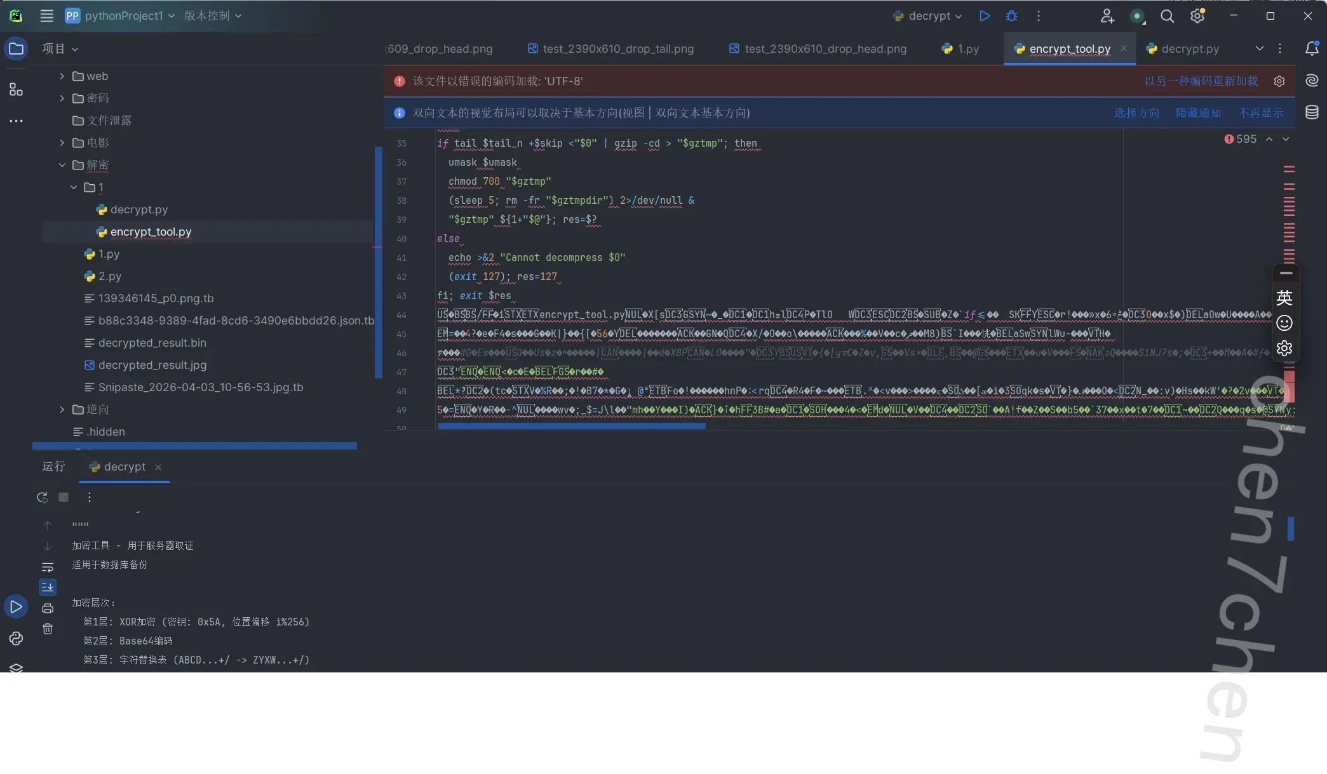Collapse the folder named 1
This screenshot has height=774, width=1327.
(74, 187)
